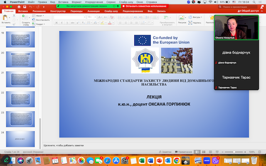Toggle underline (Ч) formatting
This screenshot has width=266, height=166.
pyautogui.click(x=67, y=23)
